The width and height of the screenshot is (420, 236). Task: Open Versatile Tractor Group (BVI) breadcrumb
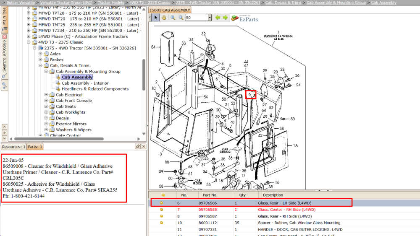pos(66,3)
